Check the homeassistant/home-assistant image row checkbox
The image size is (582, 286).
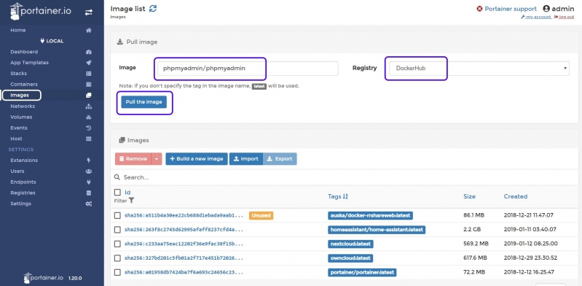coord(117,230)
